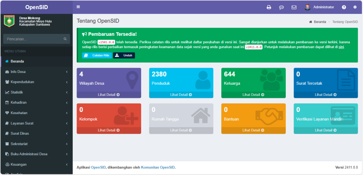Expand Kependudukan submenu chevron

coord(67,82)
